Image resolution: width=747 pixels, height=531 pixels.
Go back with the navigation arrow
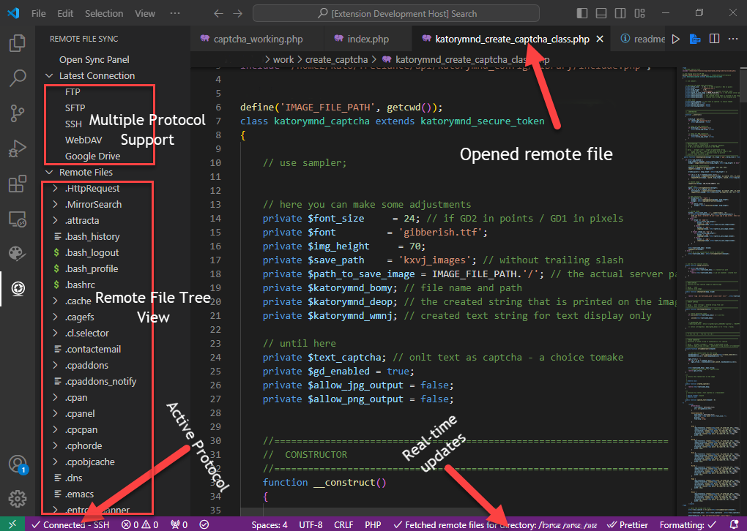[x=219, y=13]
